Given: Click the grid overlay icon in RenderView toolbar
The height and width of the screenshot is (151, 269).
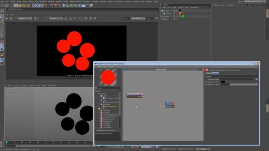Looking at the screenshot, I should (70, 18).
